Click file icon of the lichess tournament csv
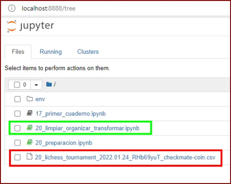 coord(30,156)
